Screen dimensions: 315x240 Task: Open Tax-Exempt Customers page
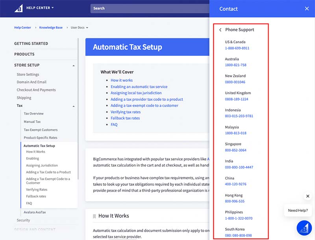pyautogui.click(x=41, y=130)
